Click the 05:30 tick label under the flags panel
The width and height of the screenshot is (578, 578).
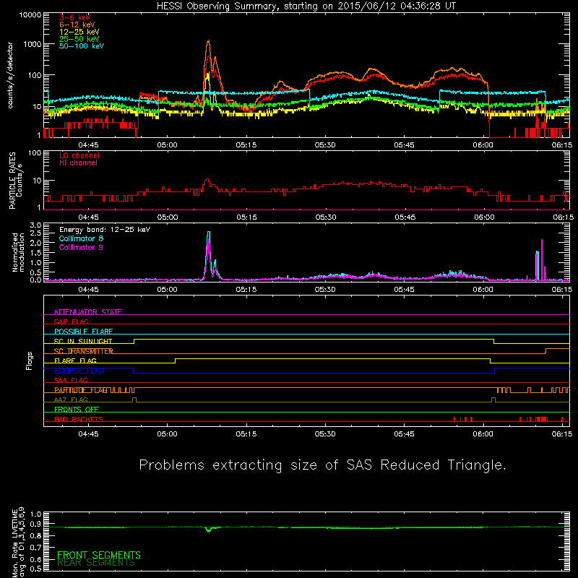325,434
